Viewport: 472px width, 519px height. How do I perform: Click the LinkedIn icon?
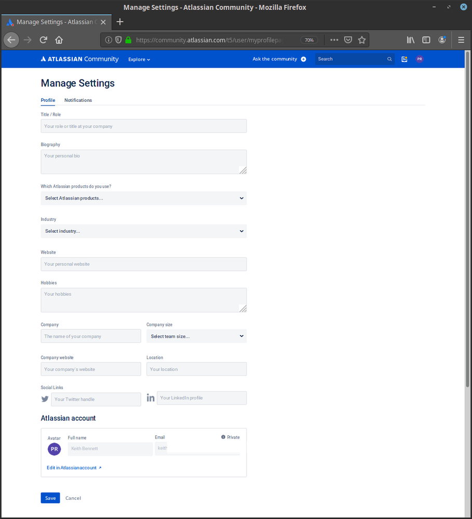pos(151,397)
